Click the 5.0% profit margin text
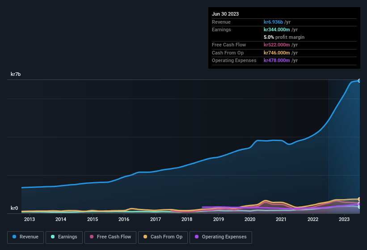Viewport: 367px width, 250px height. [284, 37]
